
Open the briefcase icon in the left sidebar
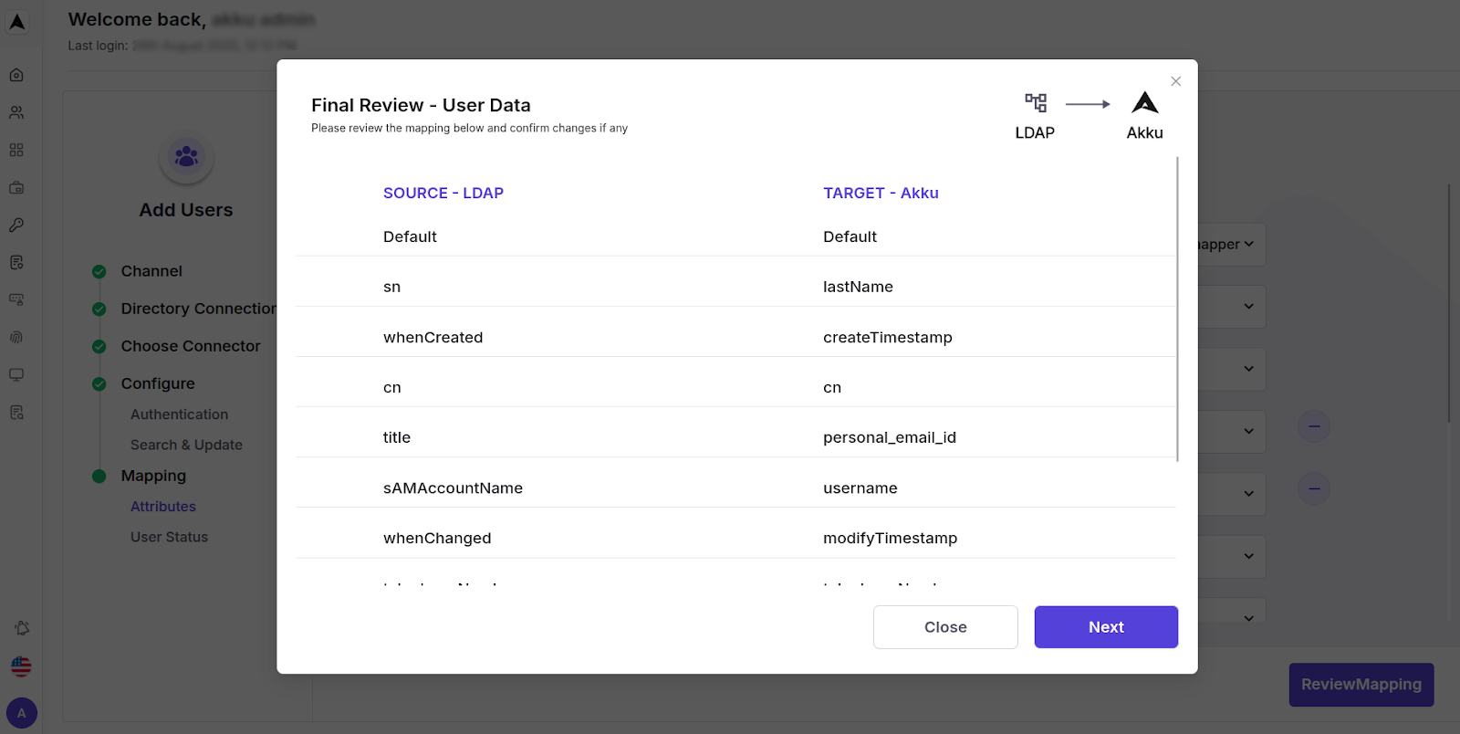[16, 187]
